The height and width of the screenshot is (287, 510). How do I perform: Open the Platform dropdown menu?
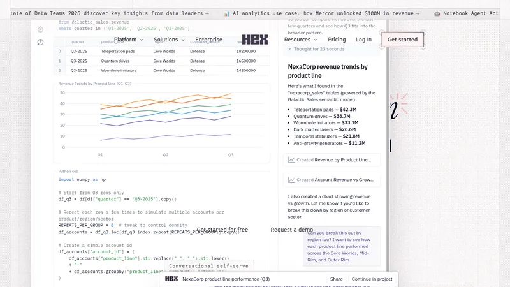[129, 40]
